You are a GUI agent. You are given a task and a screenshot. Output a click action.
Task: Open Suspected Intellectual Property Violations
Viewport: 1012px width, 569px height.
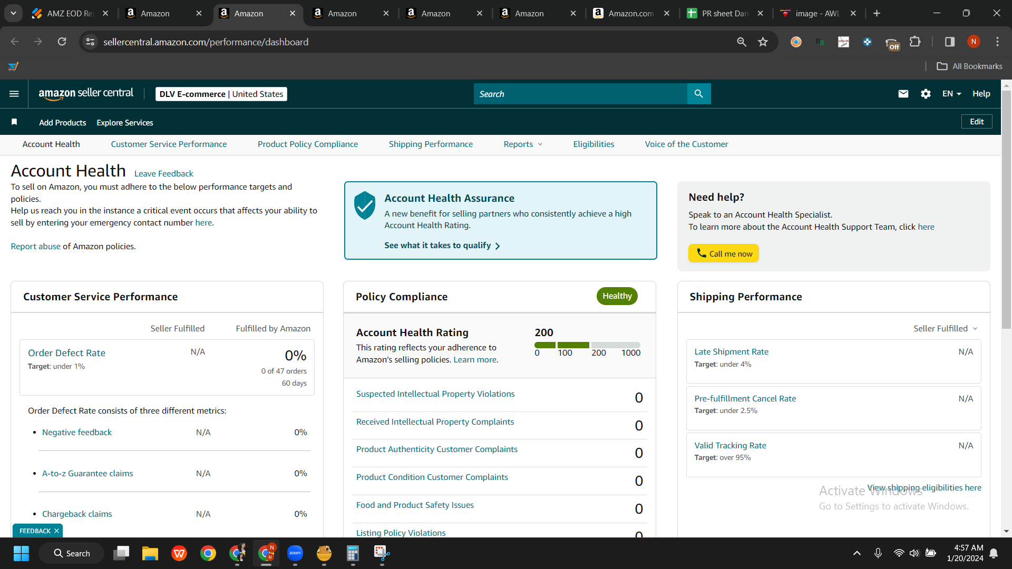pos(435,394)
